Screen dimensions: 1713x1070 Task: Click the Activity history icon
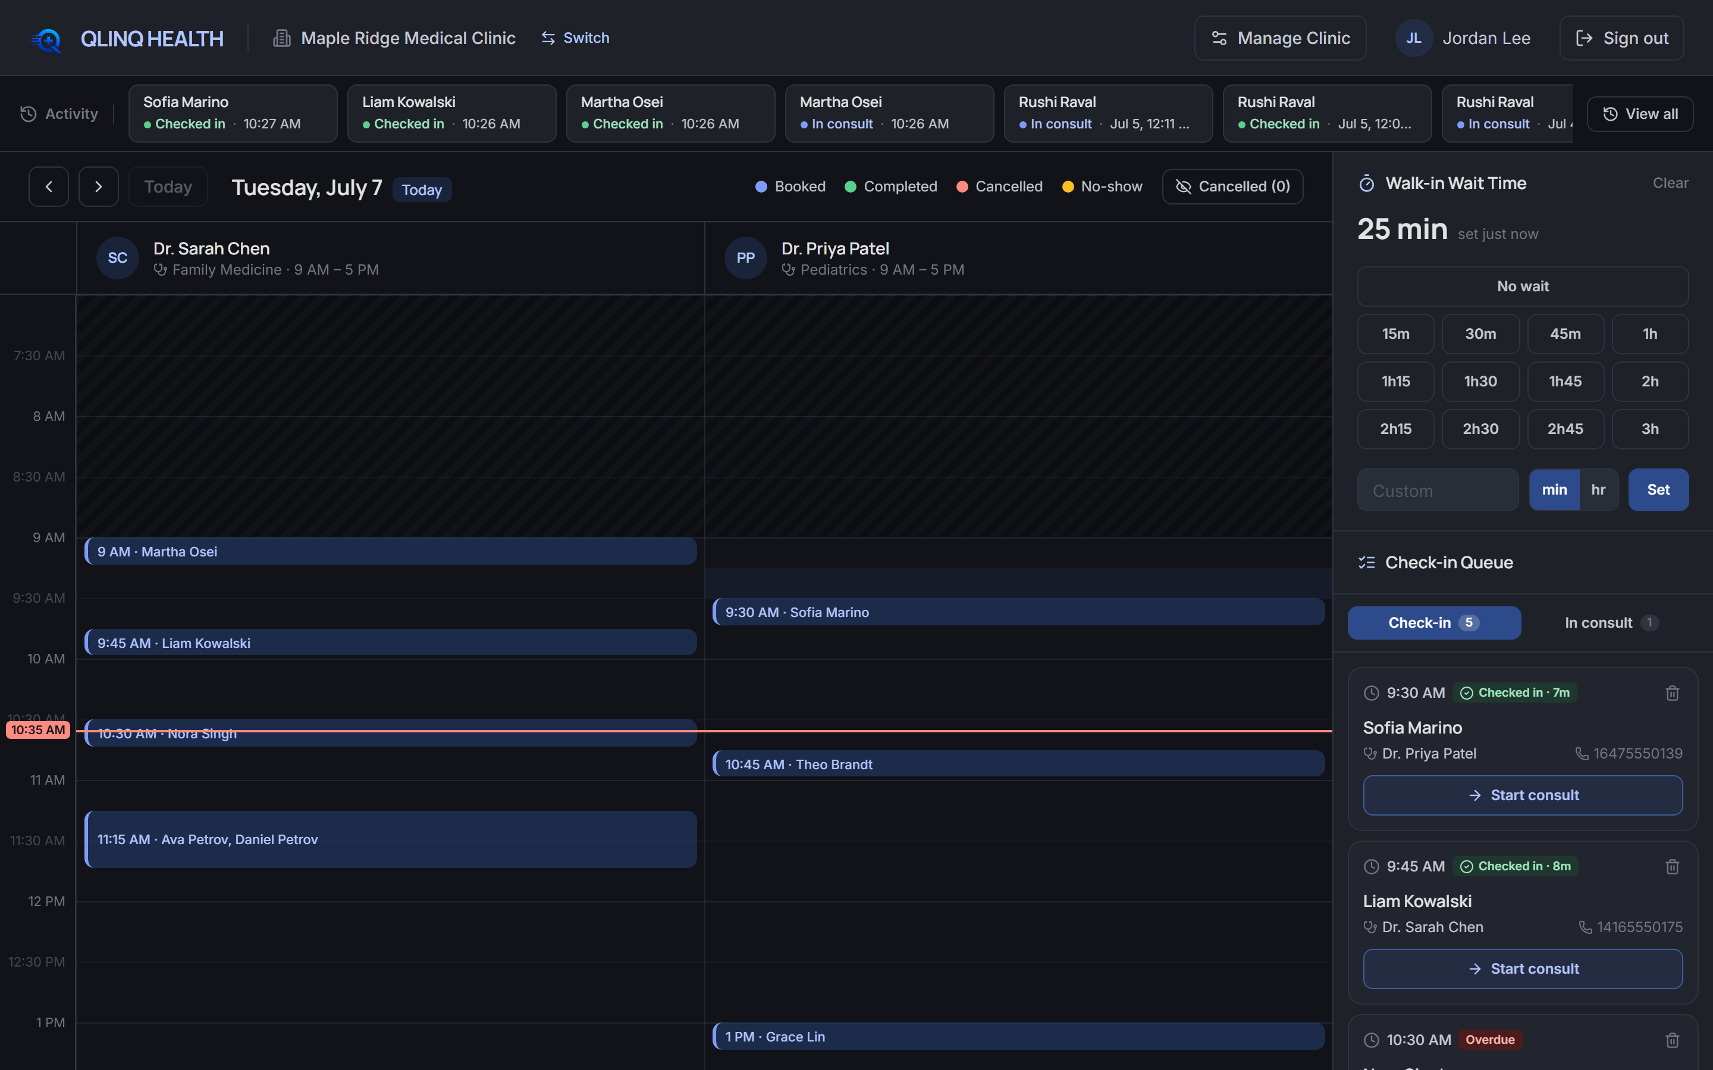pyautogui.click(x=29, y=114)
